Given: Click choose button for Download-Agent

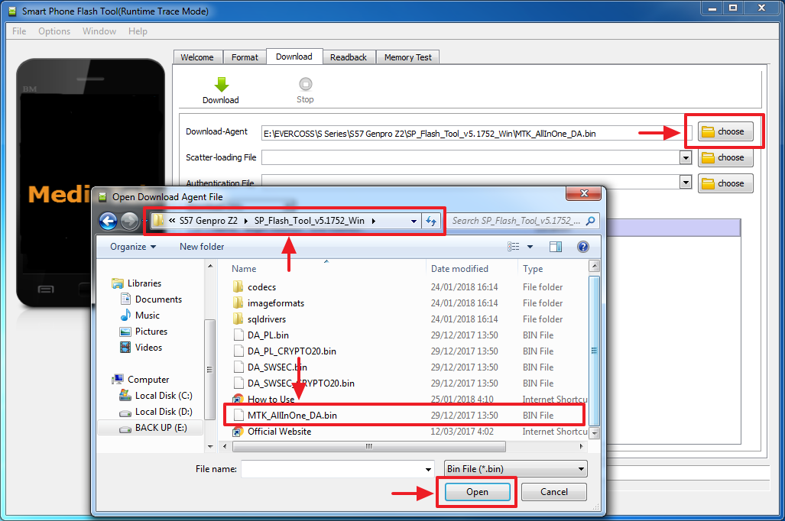Looking at the screenshot, I should (725, 131).
